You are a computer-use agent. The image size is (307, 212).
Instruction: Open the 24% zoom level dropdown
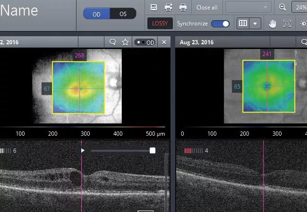(x=299, y=7)
